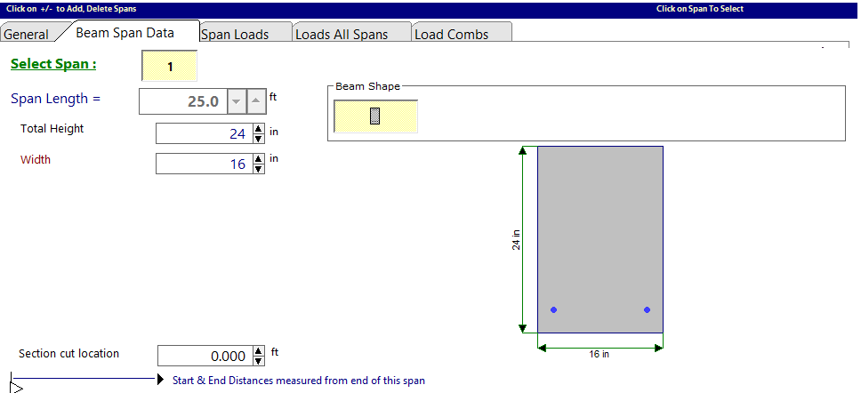The width and height of the screenshot is (861, 393).
Task: Select the rectangular beam shape icon
Action: click(x=374, y=116)
